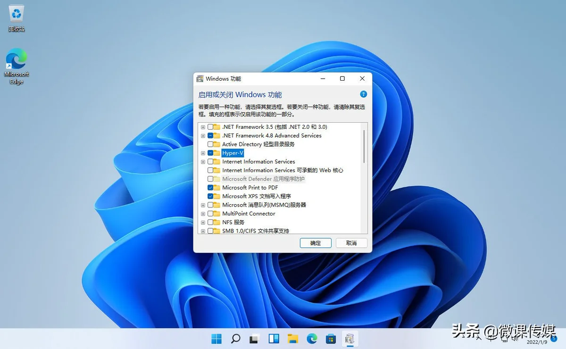
Task: Click the folder icon beside .NET Framework 4.8
Action: coord(217,135)
